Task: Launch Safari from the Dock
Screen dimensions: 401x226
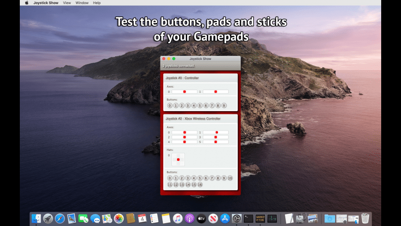Action: coord(59,219)
